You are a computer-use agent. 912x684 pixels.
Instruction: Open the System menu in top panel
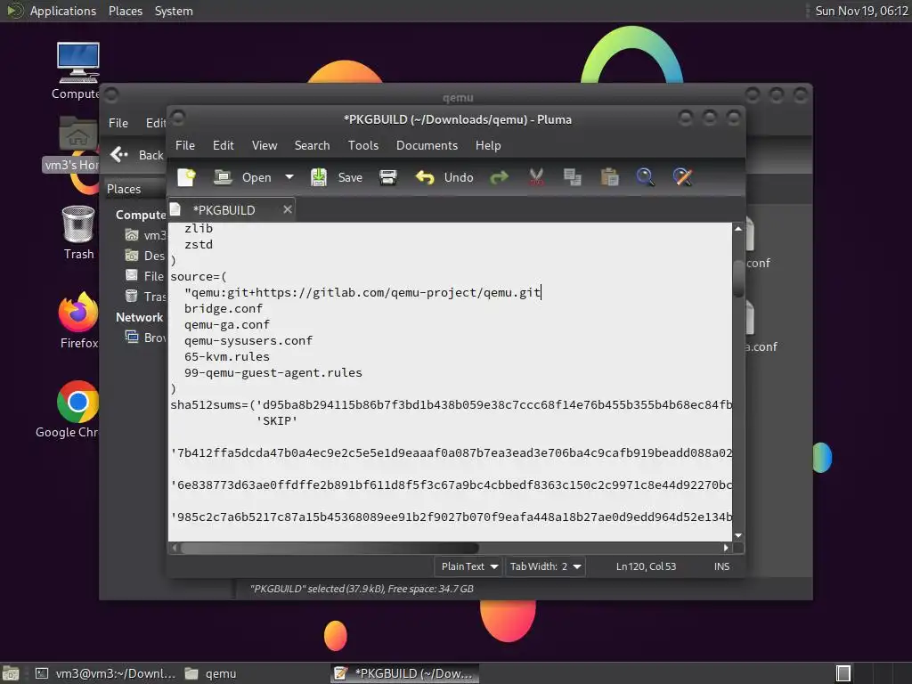174,11
